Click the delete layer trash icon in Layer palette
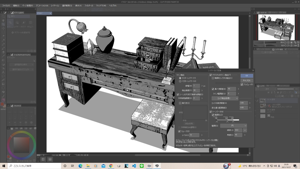 (x=298, y=96)
